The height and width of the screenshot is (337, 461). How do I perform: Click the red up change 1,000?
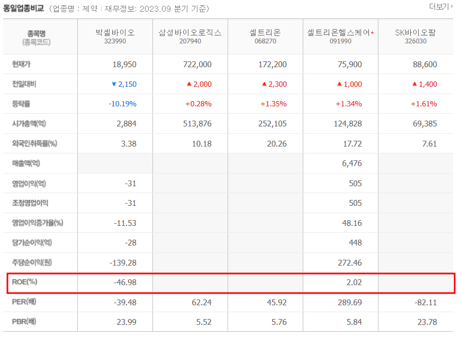click(x=349, y=84)
